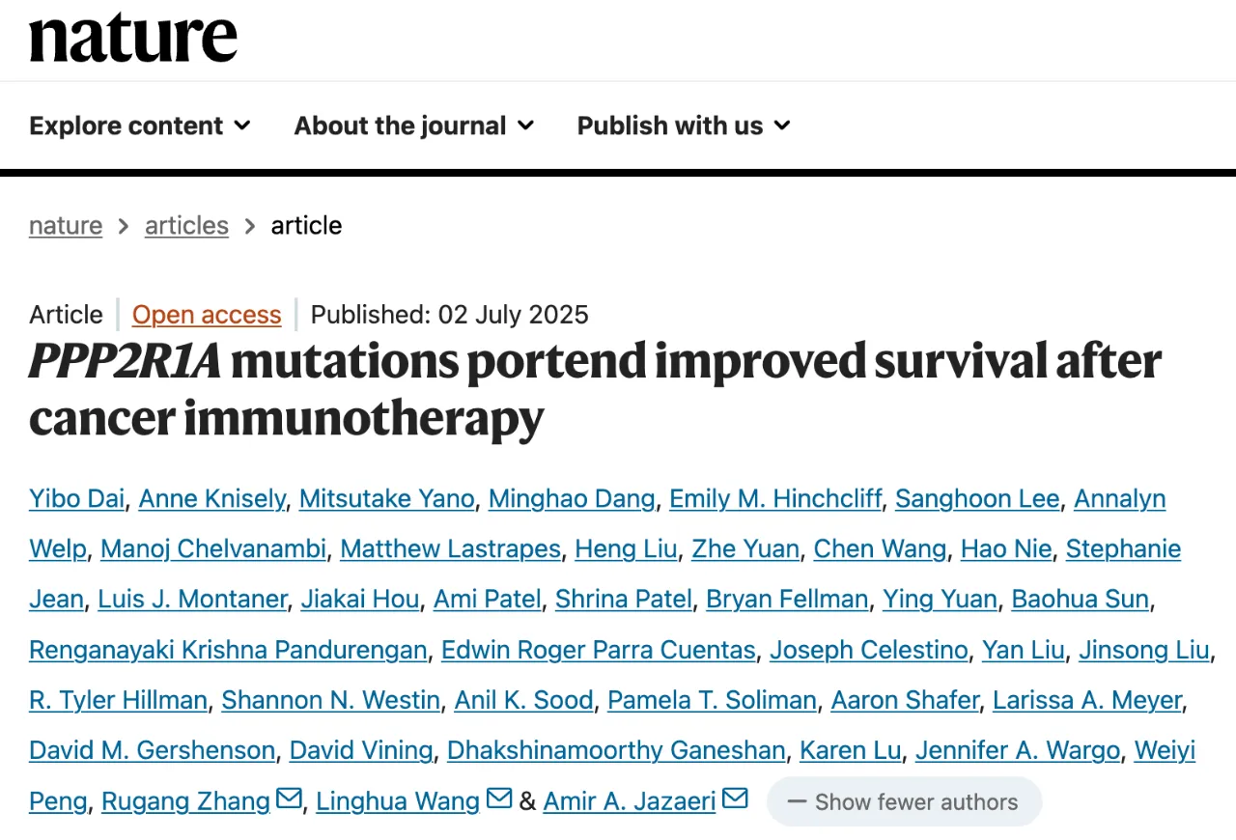Expand the Explore content dropdown
Viewport: 1236px width, 840px height.
pyautogui.click(x=140, y=126)
